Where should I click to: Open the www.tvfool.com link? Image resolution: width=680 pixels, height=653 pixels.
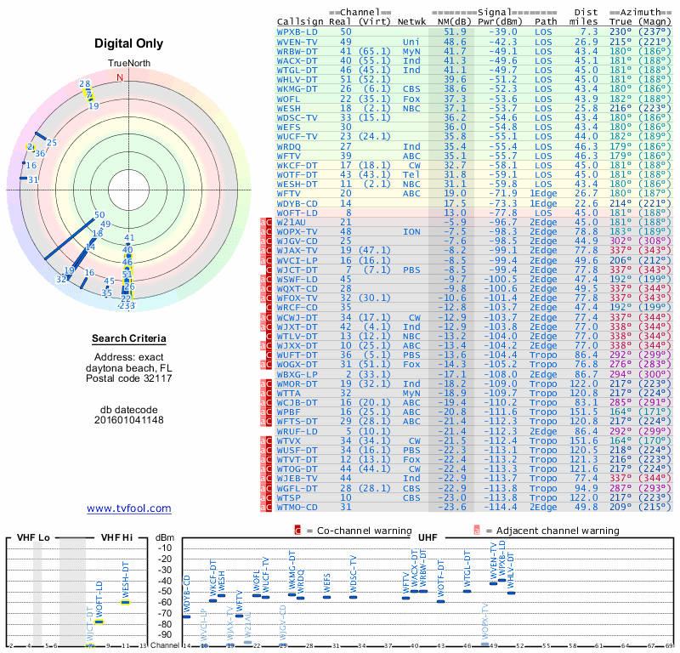coord(129,508)
